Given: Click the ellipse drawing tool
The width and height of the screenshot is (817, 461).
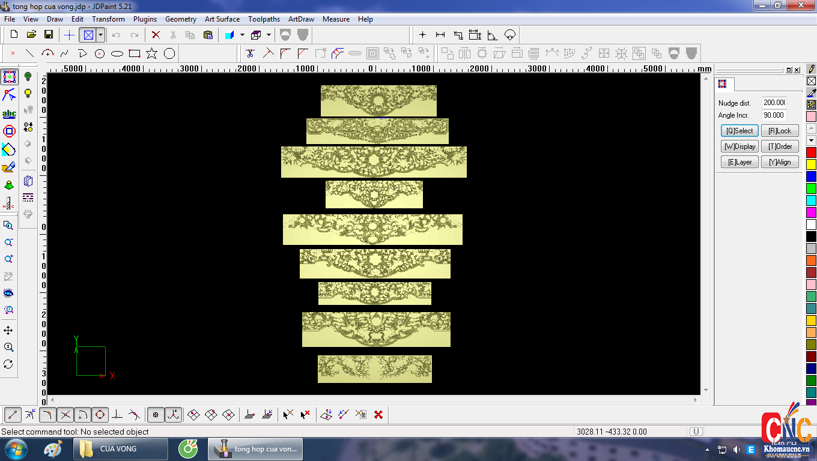Looking at the screenshot, I should (117, 53).
